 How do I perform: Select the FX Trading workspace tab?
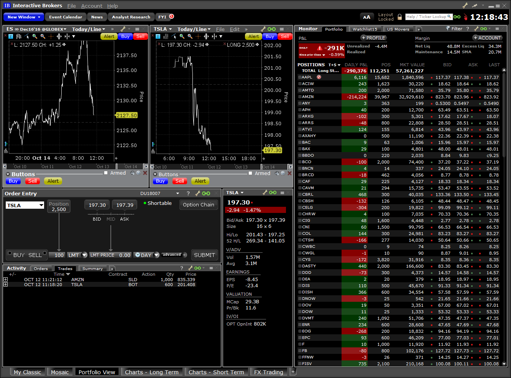tap(269, 372)
